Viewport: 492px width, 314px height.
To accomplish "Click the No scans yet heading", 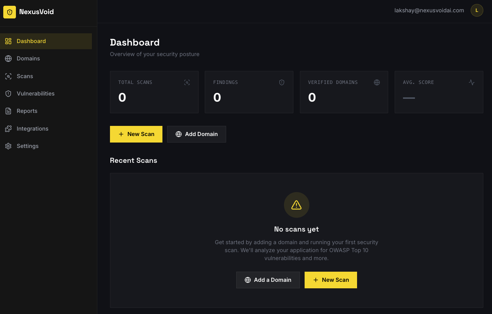I will click(x=297, y=229).
